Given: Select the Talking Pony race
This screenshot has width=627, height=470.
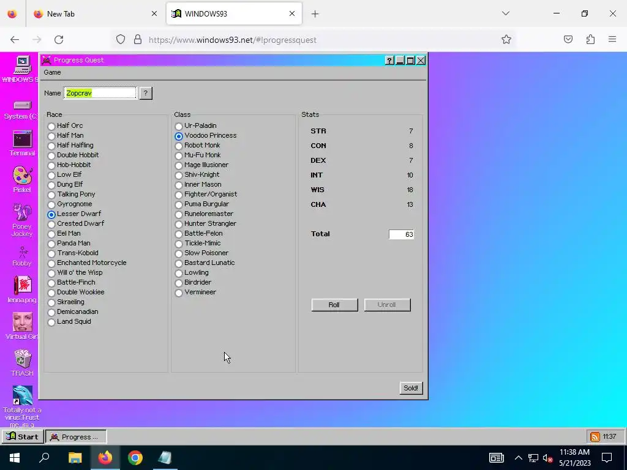Looking at the screenshot, I should point(51,195).
